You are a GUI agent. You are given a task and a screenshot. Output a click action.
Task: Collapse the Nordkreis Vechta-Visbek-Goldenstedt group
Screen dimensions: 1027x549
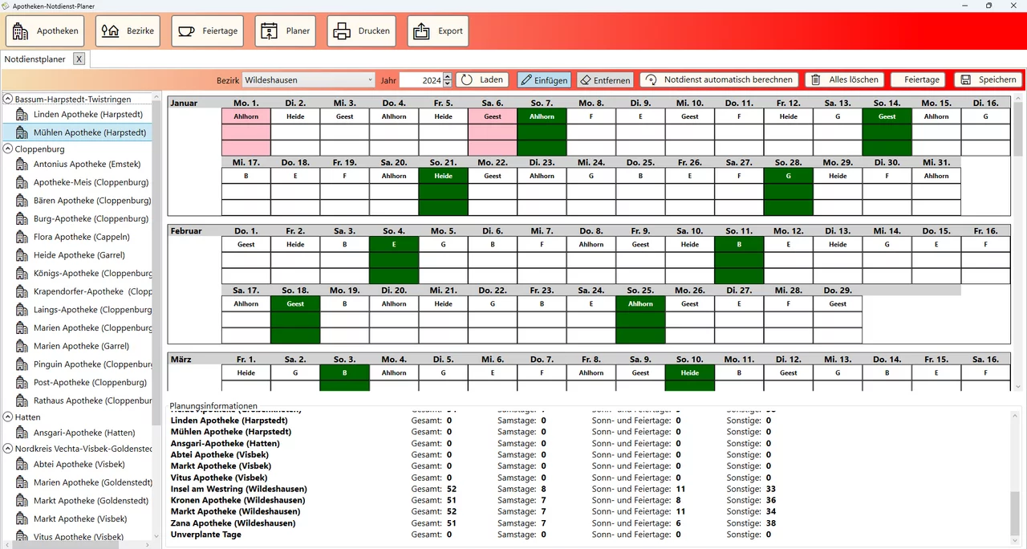(x=8, y=449)
